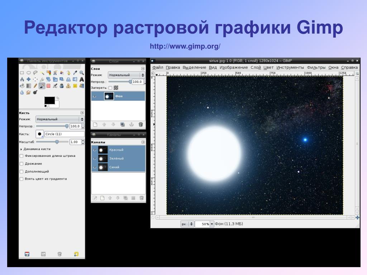Delete layer with Layers panel trash icon
The height and width of the screenshot is (275, 367).
140,125
